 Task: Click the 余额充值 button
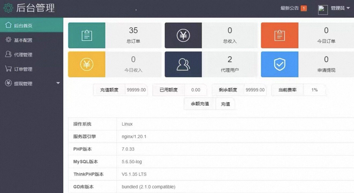tap(200, 104)
